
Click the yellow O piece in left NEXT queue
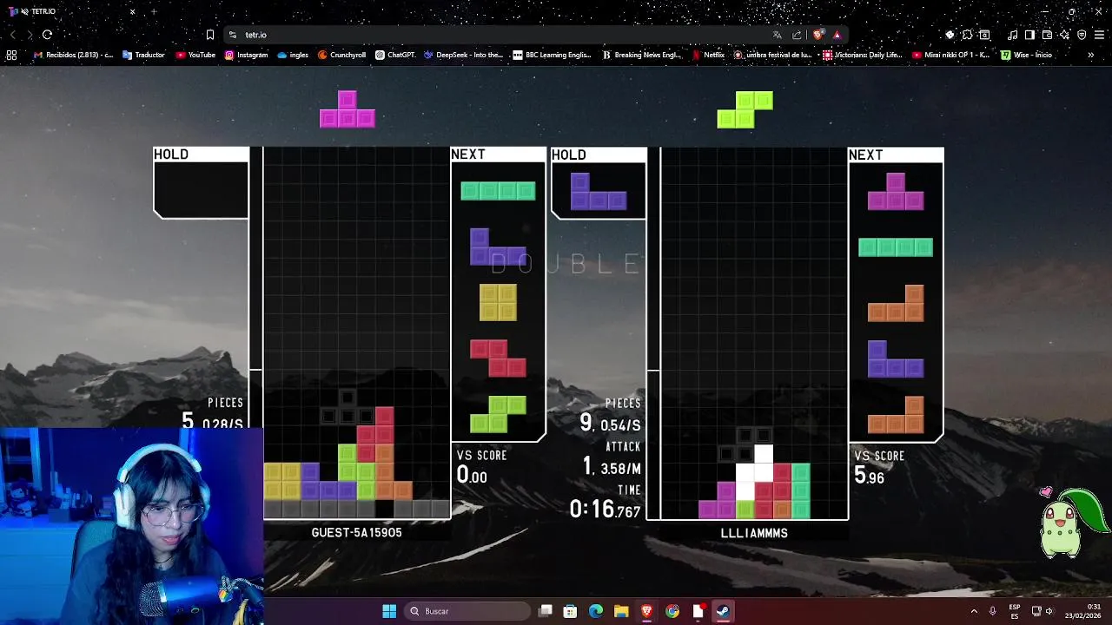(x=498, y=303)
